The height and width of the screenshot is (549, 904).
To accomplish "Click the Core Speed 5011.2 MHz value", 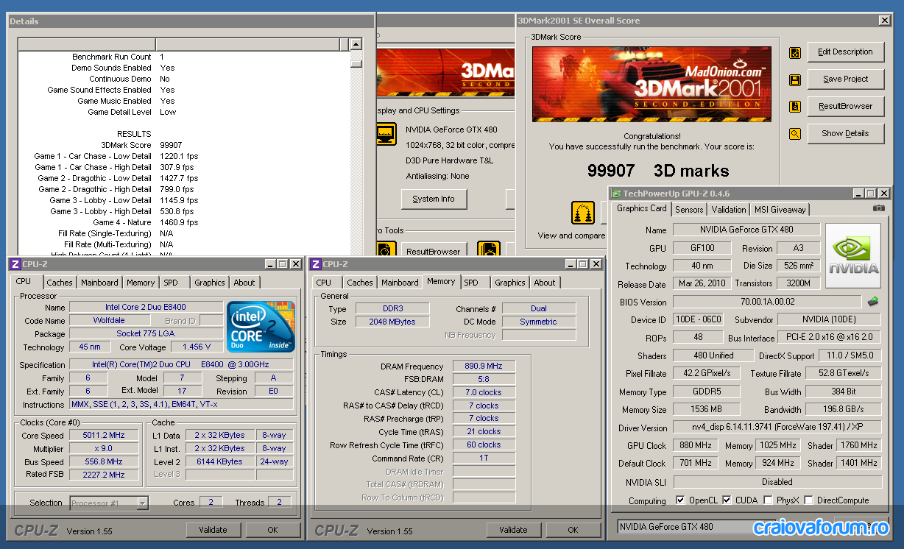I will click(x=105, y=436).
